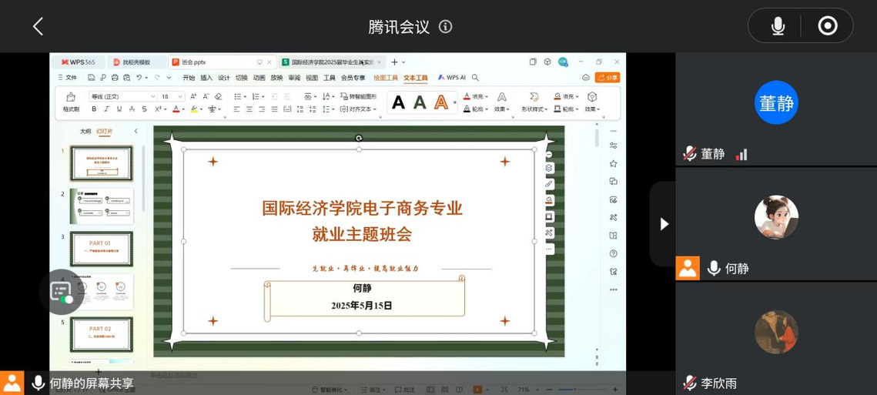
Task: Collapse the participant video side panel
Action: [x=664, y=223]
